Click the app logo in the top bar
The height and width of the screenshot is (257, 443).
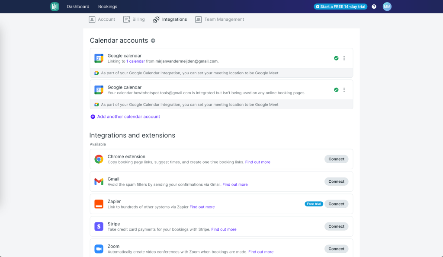(x=55, y=6)
